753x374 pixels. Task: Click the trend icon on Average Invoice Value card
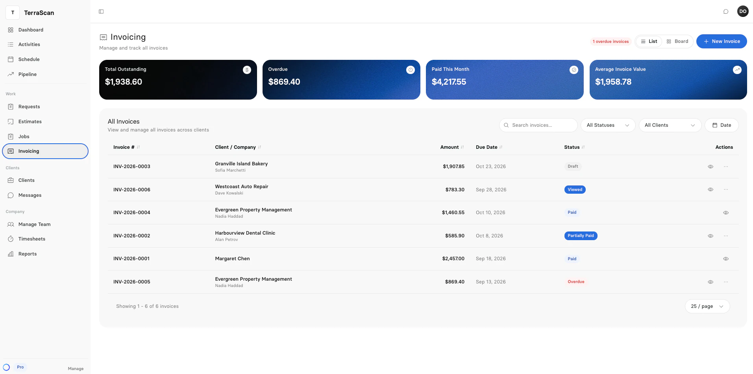point(737,70)
